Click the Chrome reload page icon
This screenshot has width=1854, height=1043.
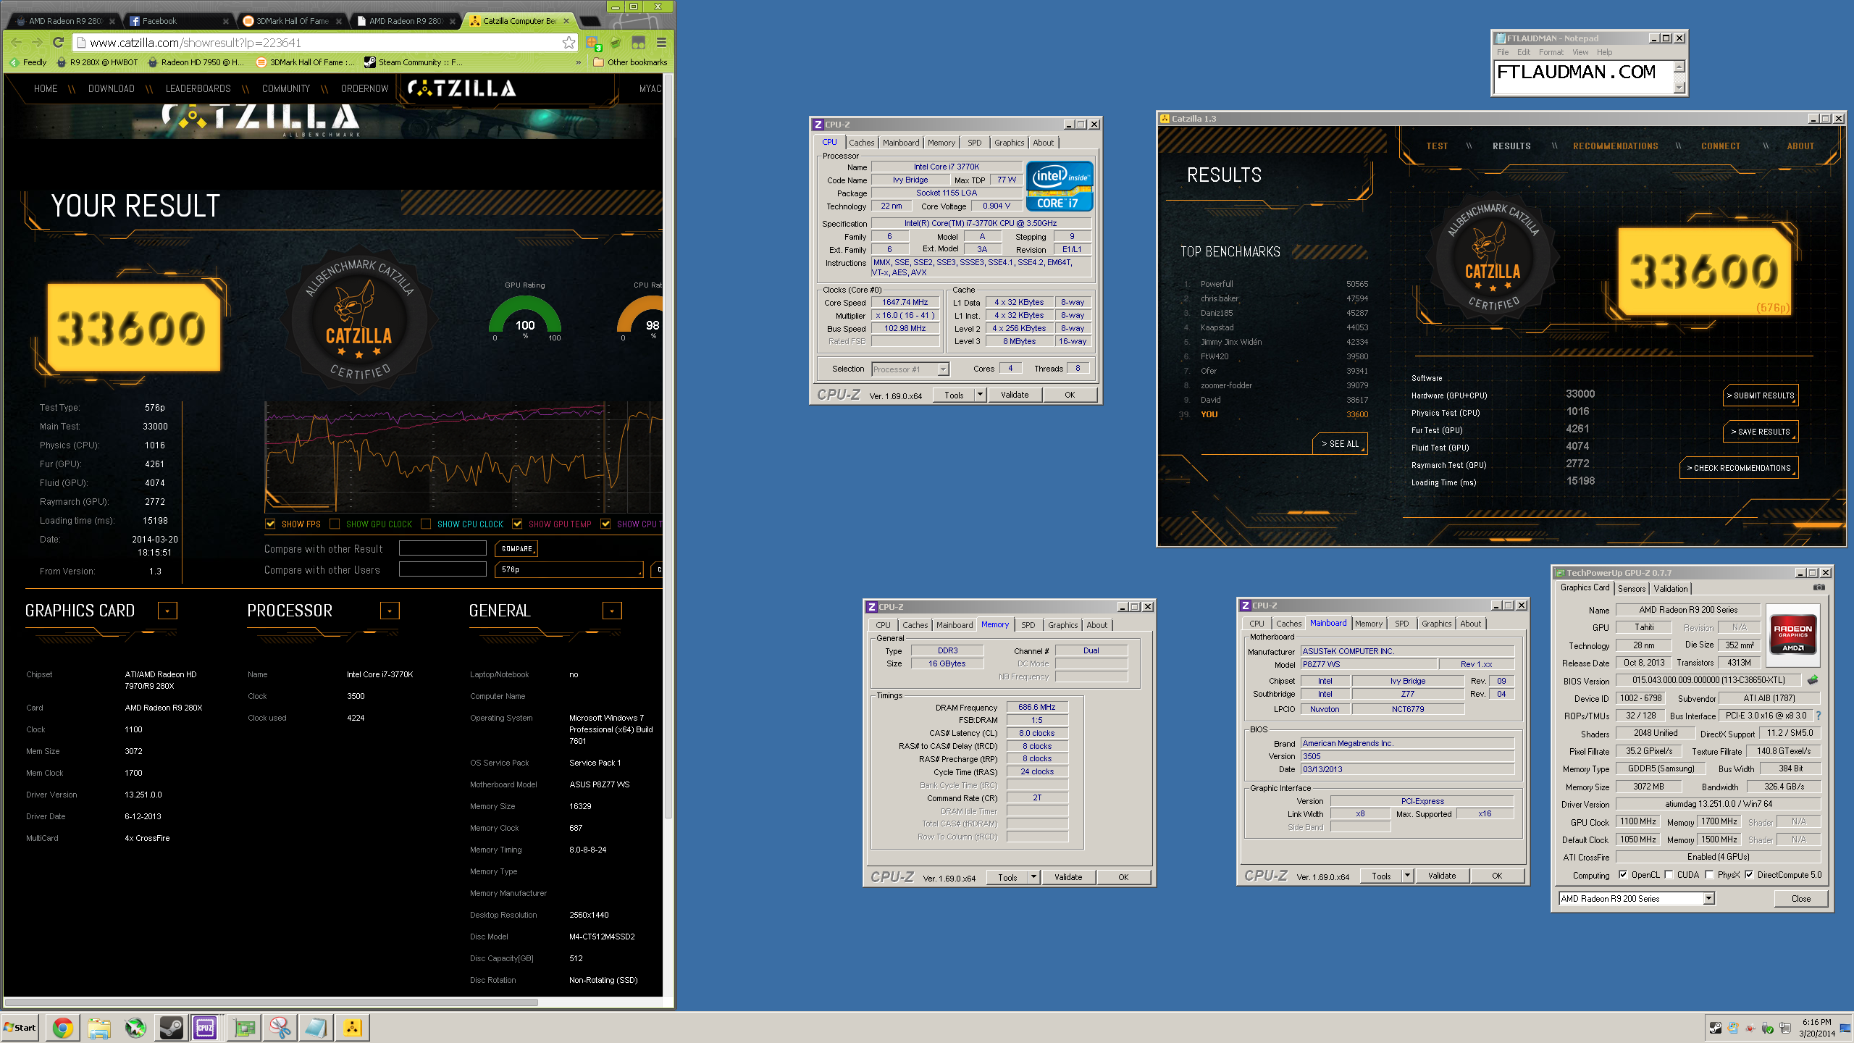click(59, 42)
